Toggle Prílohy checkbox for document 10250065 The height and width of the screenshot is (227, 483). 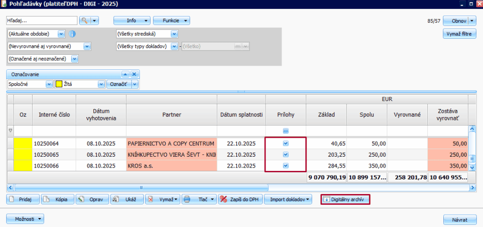pos(286,154)
